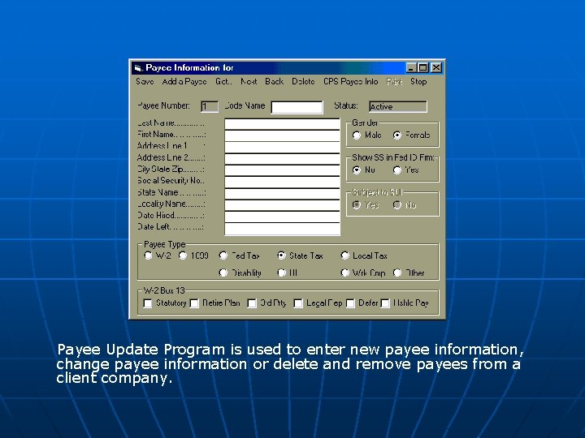Click the Back menu item
Viewport: 585px width, 438px height.
275,81
